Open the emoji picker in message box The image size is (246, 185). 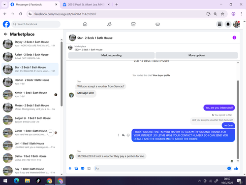click(229, 168)
